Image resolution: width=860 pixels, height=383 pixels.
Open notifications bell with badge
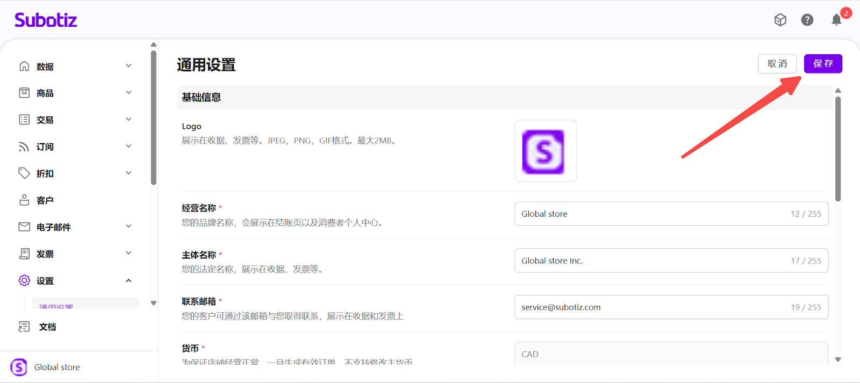[836, 20]
